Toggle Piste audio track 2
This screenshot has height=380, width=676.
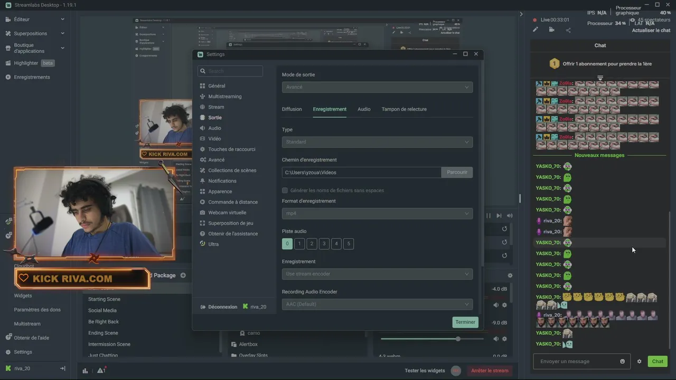point(312,244)
